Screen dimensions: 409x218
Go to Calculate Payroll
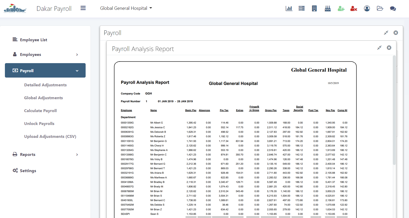[x=40, y=111]
